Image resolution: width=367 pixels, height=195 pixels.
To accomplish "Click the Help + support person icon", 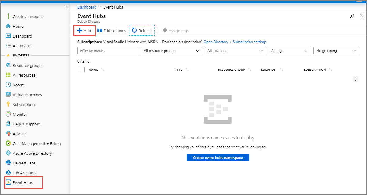I will click(x=8, y=124).
